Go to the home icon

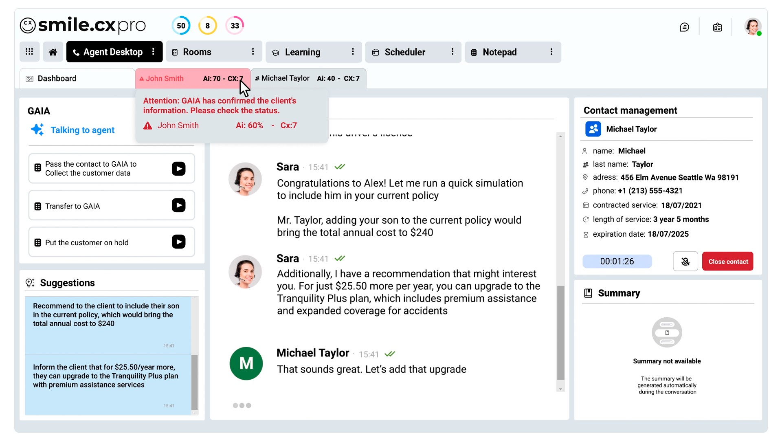click(53, 52)
